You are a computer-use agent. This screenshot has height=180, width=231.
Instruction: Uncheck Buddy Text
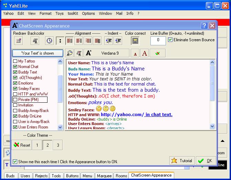pos(15,72)
